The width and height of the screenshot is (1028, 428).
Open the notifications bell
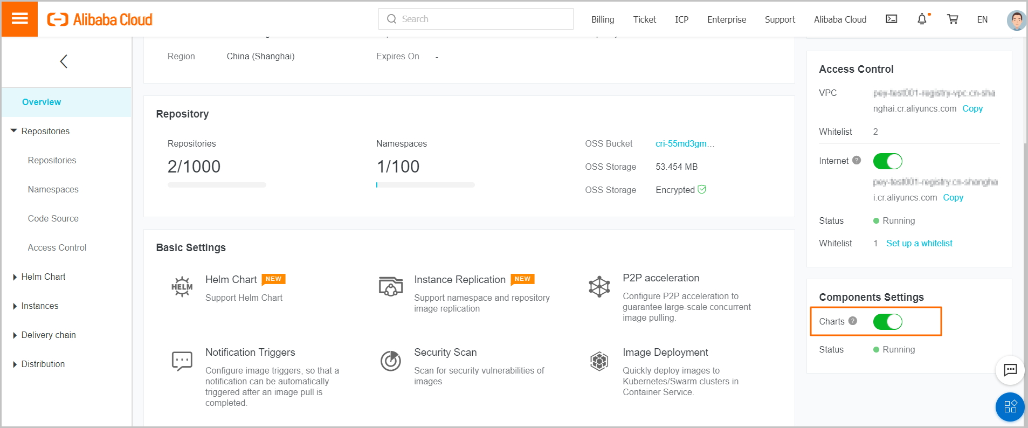[x=922, y=19]
